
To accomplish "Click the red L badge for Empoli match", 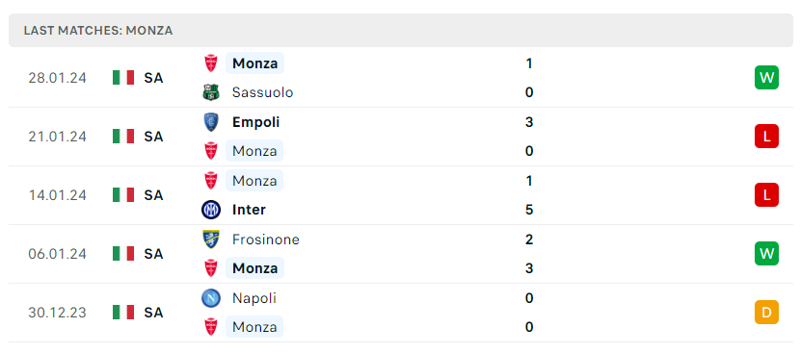I will tap(766, 137).
